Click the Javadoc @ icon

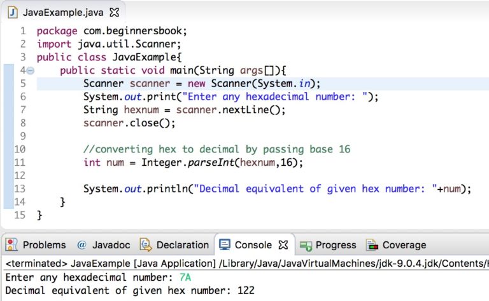tap(81, 245)
